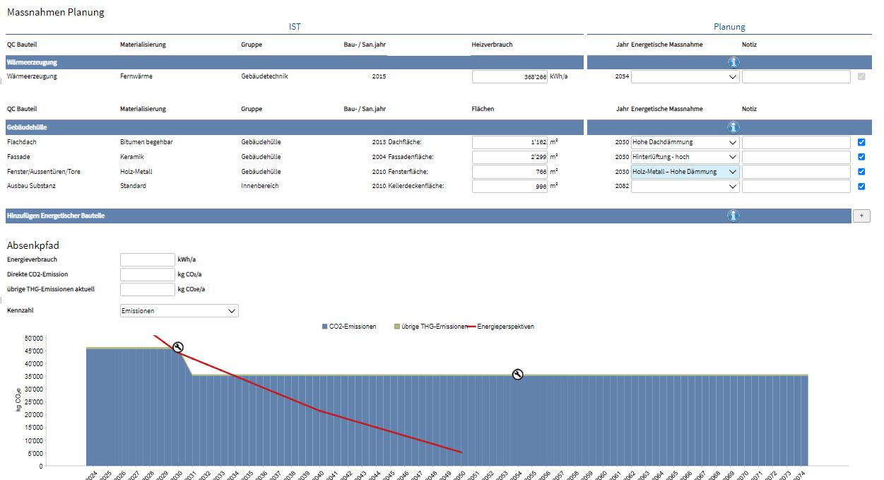Click Energieperspektiven red line legend entry
Screen dimensions: 884x480
click(x=501, y=327)
